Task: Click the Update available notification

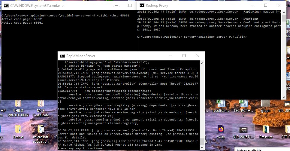Action: [x=262, y=149]
